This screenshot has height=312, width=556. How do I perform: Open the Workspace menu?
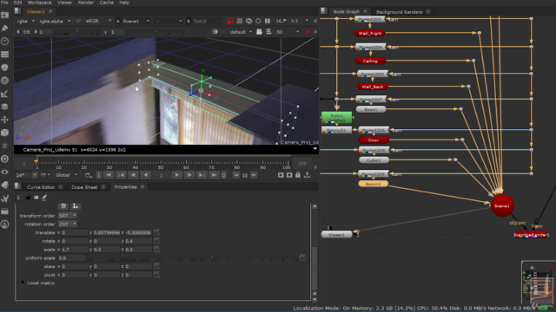(x=39, y=3)
